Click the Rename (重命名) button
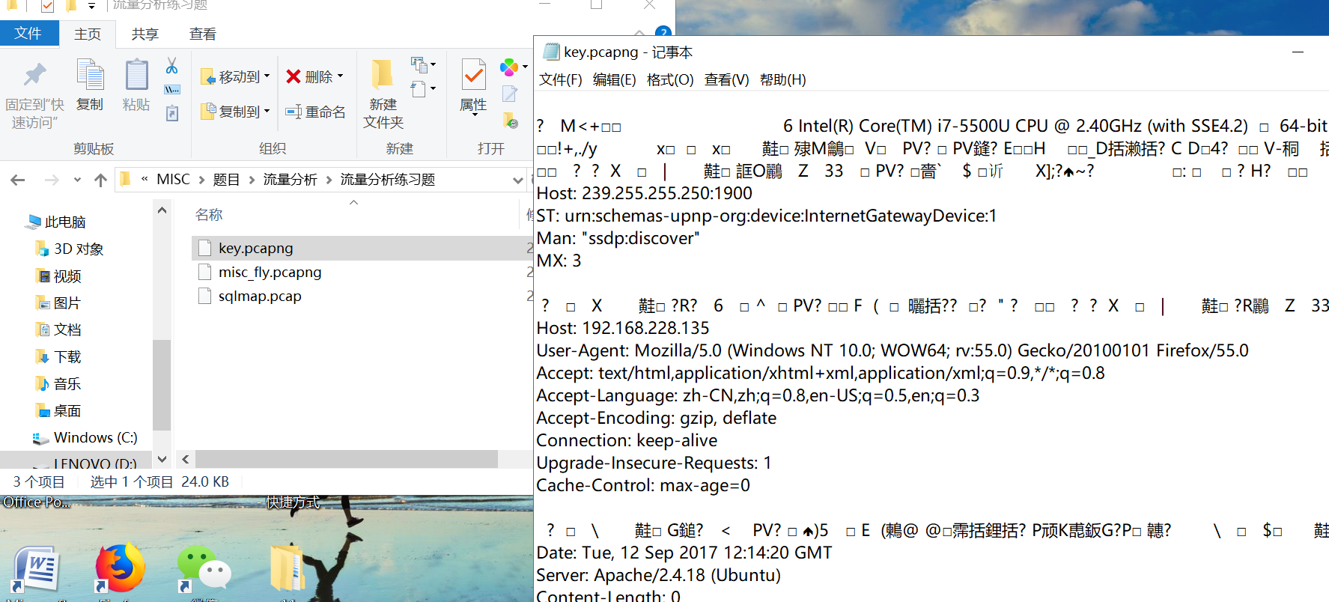1329x602 pixels. pos(315,112)
